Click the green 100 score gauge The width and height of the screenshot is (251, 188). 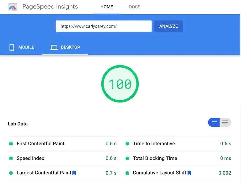click(120, 84)
